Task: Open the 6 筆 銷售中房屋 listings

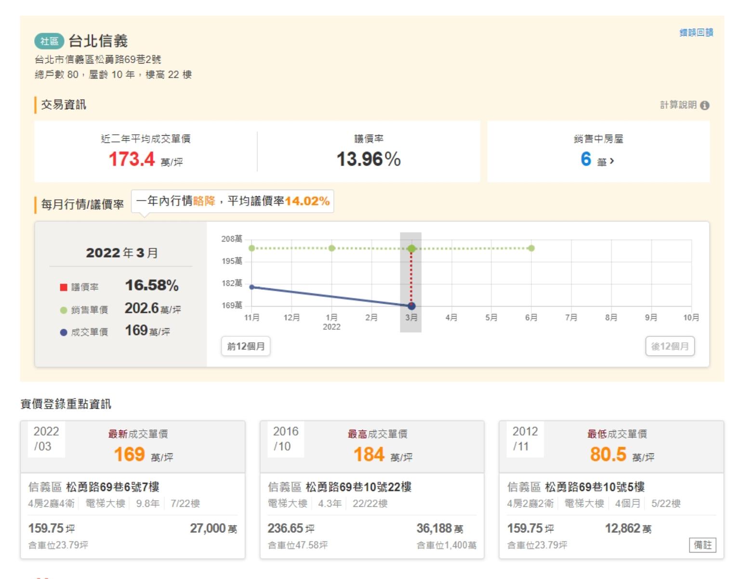Action: point(597,159)
